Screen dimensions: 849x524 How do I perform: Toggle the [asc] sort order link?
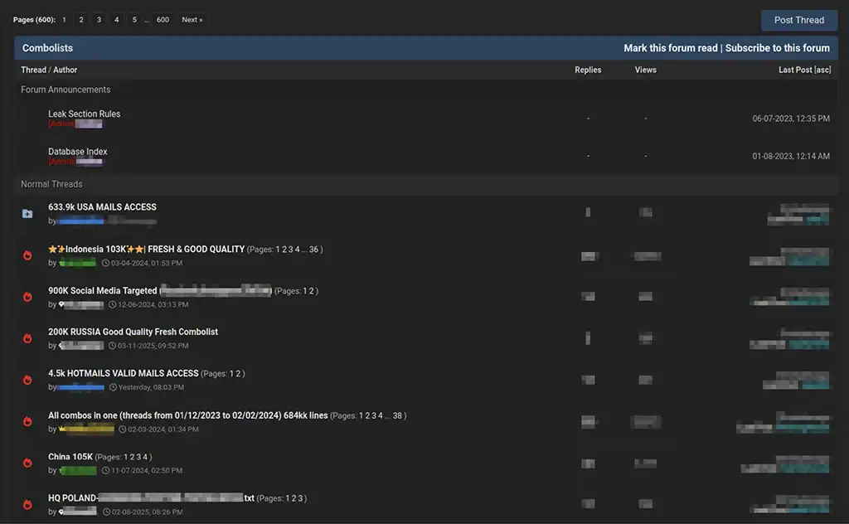(x=822, y=70)
